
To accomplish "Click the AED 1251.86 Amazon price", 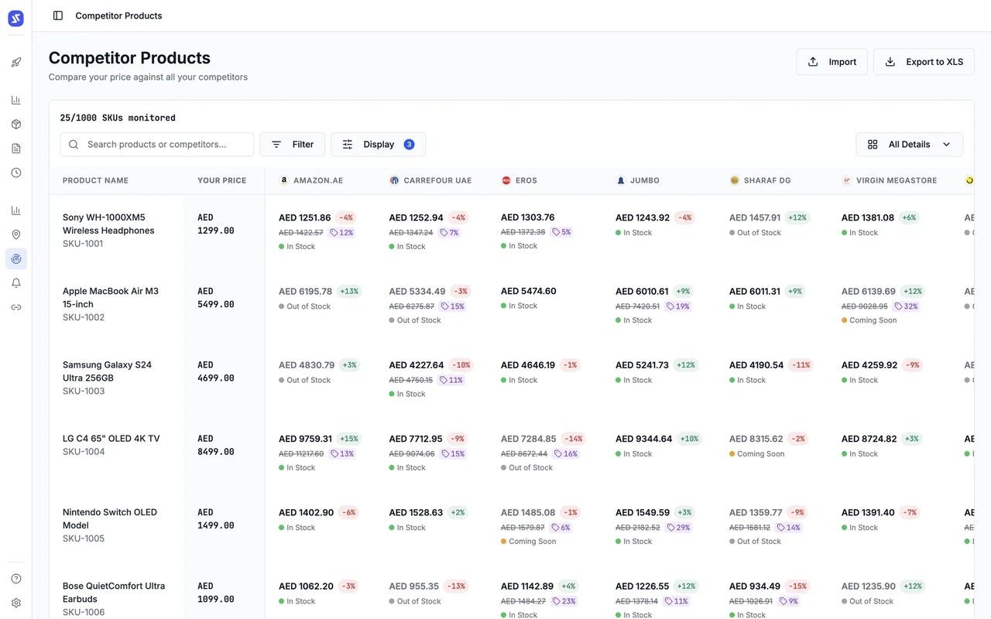I will tap(305, 217).
